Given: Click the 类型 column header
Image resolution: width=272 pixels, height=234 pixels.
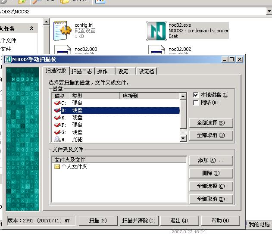Looking at the screenshot, I should click(95, 96).
